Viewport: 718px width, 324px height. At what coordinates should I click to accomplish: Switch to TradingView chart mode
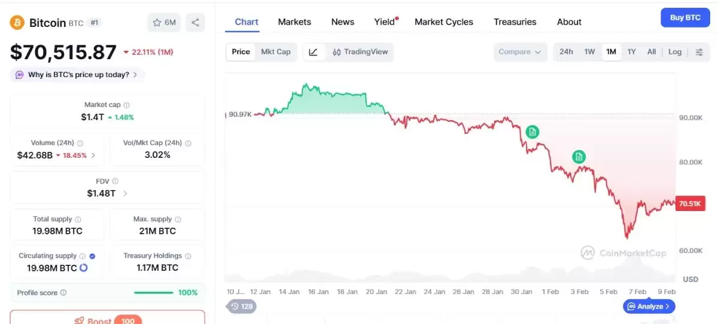click(360, 52)
